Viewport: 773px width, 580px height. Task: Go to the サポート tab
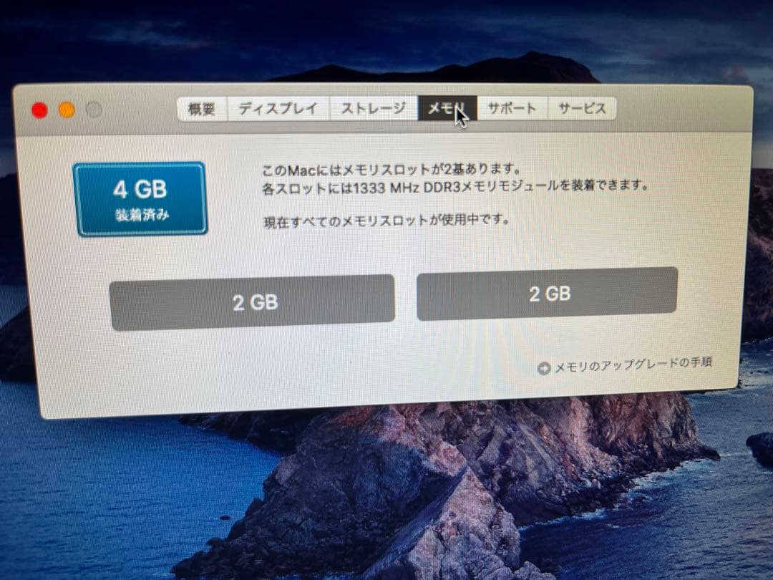(x=512, y=108)
